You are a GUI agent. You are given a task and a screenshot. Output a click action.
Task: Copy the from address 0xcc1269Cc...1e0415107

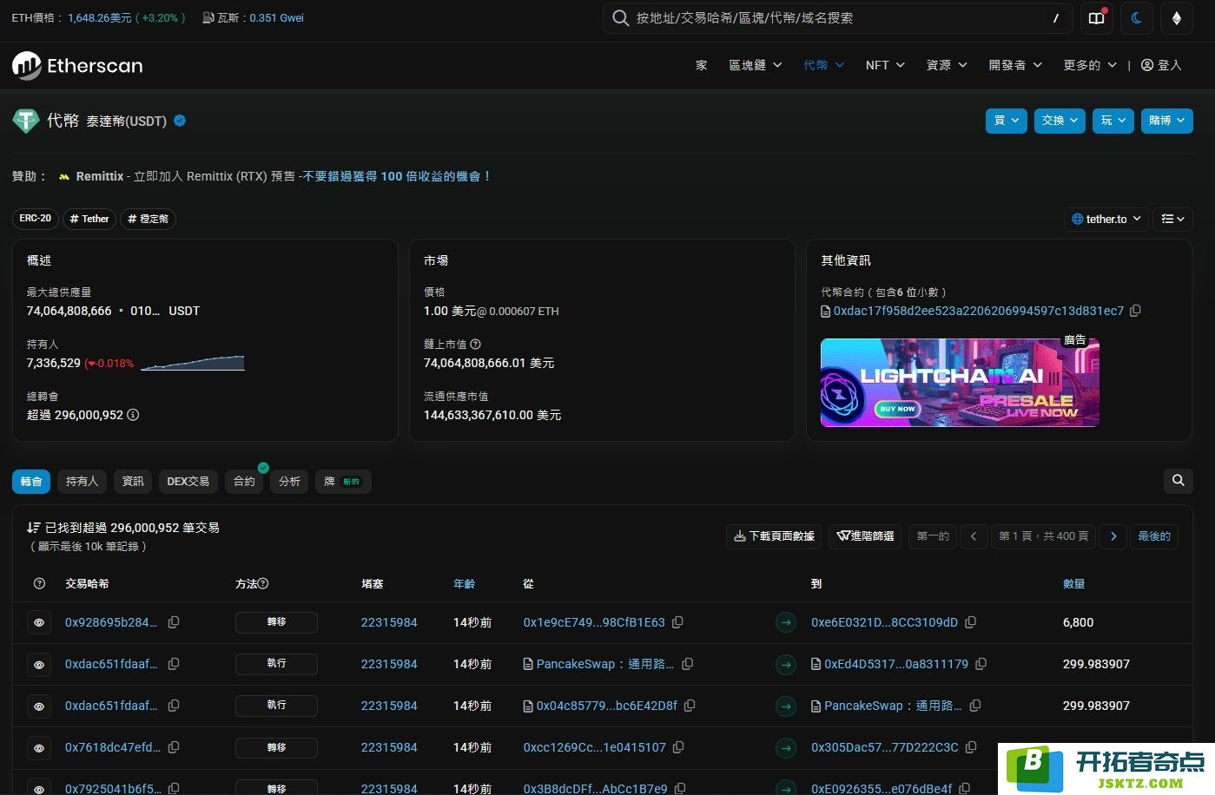[x=679, y=747]
